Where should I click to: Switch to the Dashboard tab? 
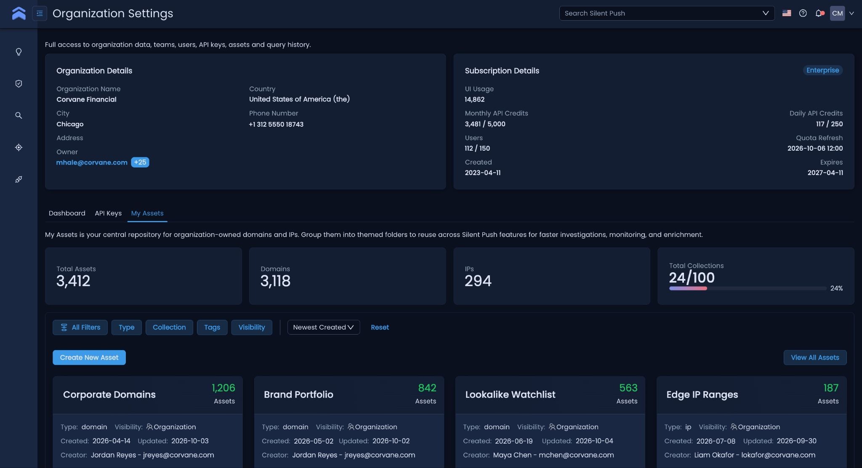coord(67,213)
